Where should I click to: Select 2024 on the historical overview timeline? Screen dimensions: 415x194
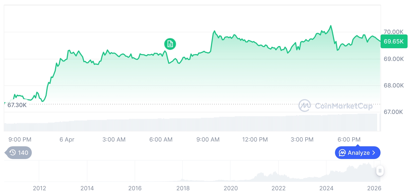(x=326, y=188)
